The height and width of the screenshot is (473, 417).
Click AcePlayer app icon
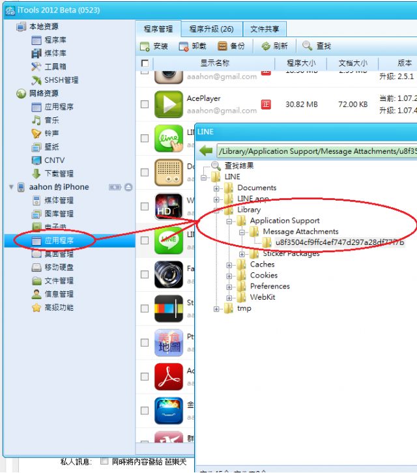pos(169,104)
